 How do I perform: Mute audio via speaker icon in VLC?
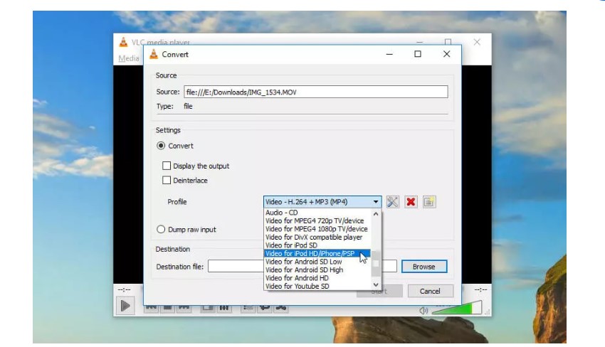coord(423,310)
